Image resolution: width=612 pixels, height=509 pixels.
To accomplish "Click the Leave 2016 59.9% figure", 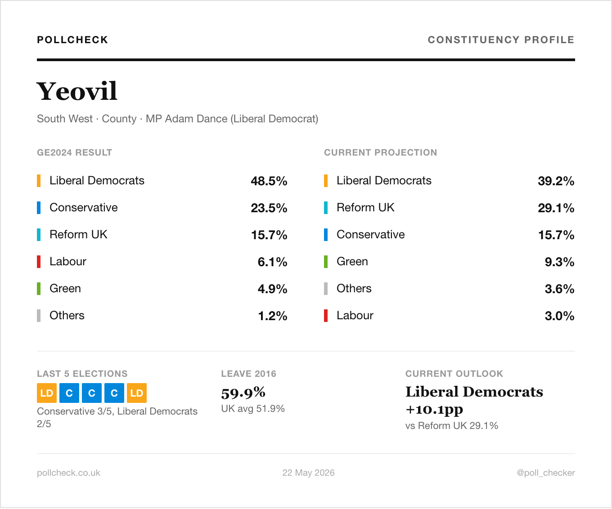I will tap(243, 393).
